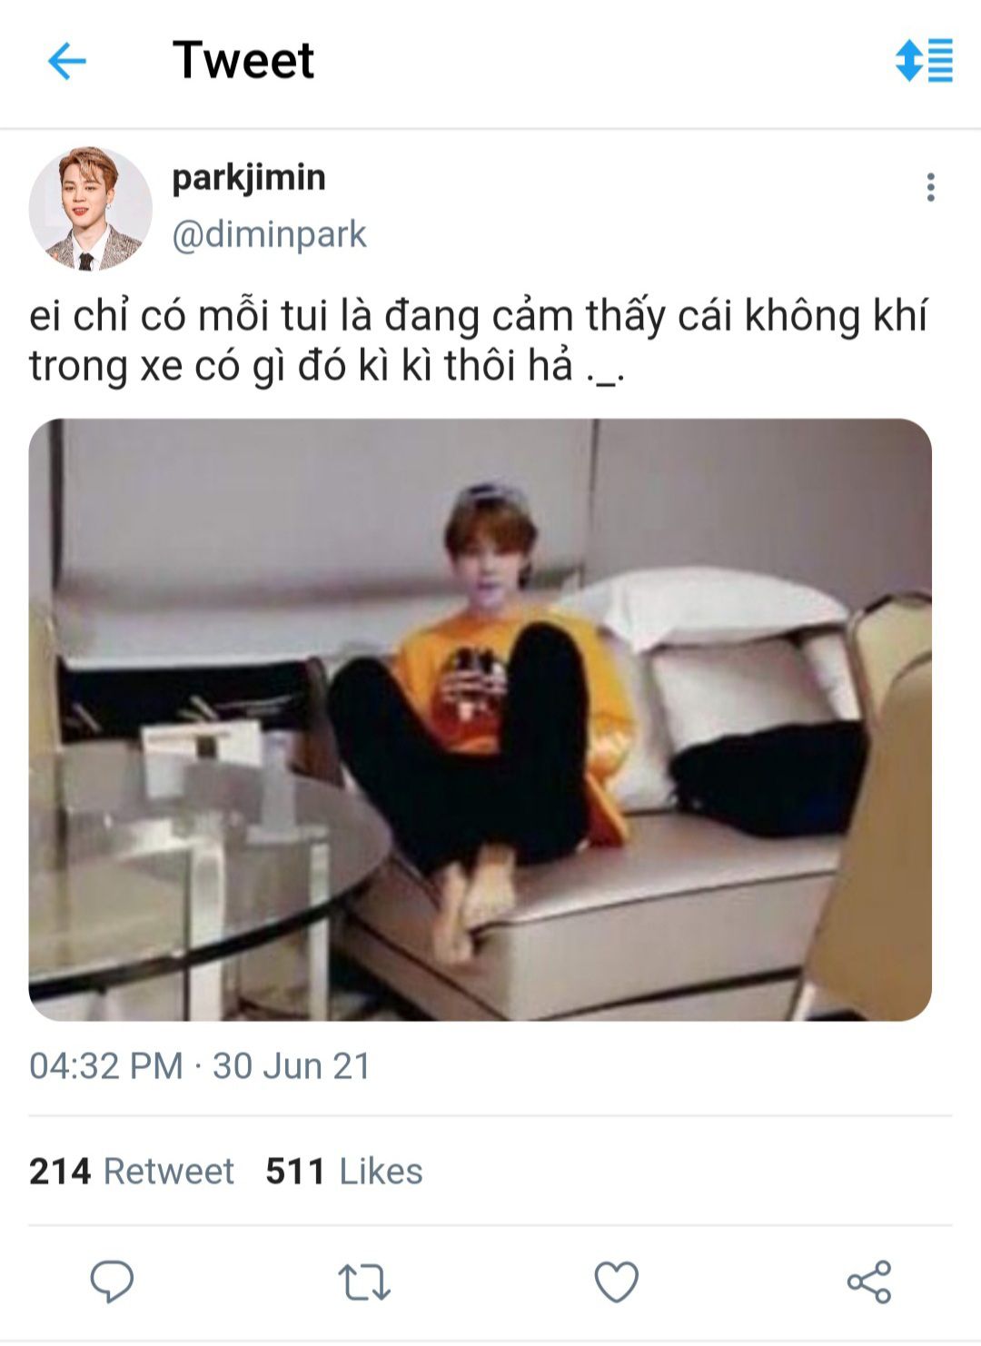Open the three-dot more options menu

coord(930,187)
